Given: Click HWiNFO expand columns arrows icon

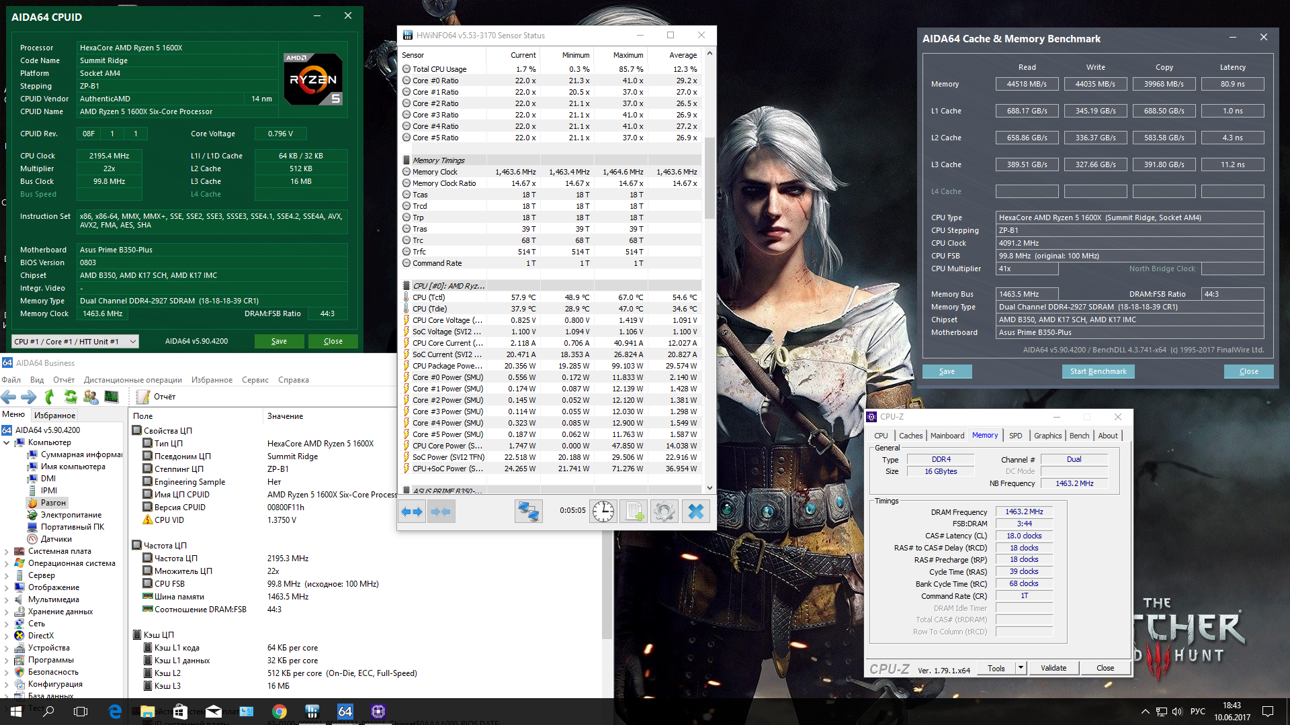Looking at the screenshot, I should pyautogui.click(x=412, y=512).
